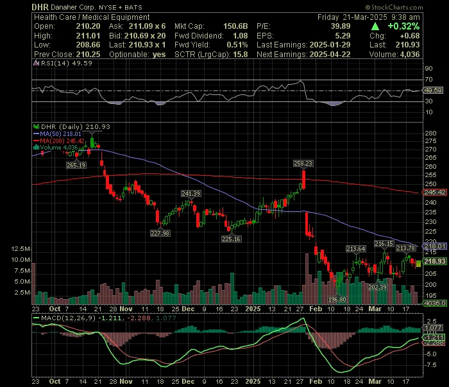Click the red MA(200) line swatch

[36, 141]
